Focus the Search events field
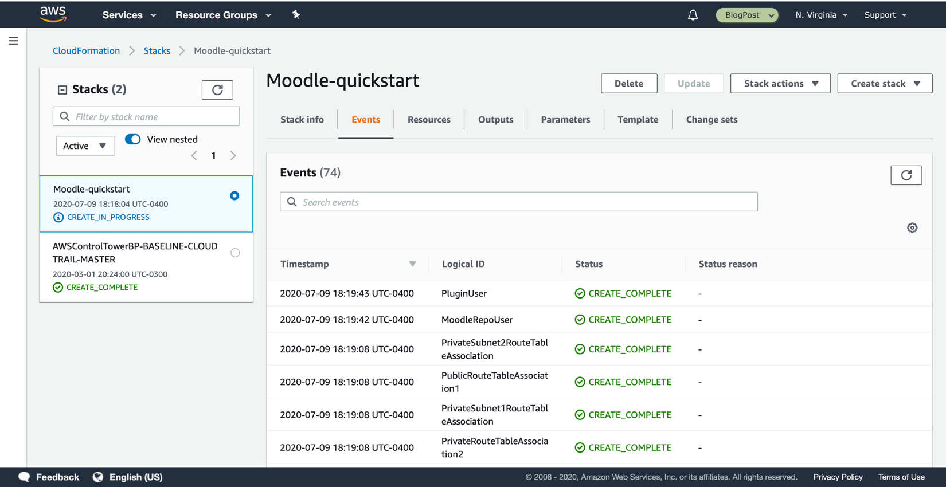 click(519, 202)
